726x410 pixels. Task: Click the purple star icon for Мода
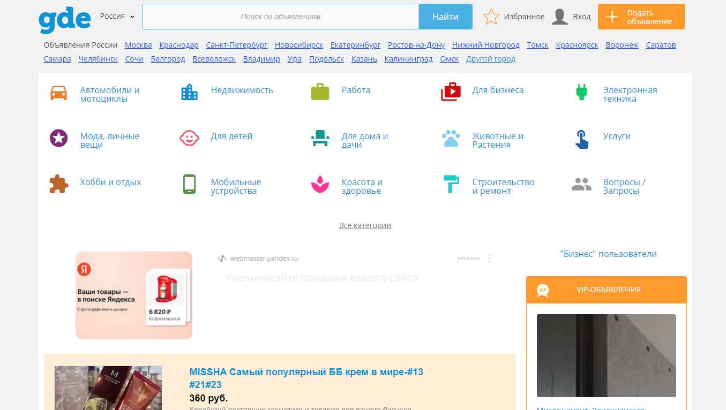pyautogui.click(x=58, y=138)
